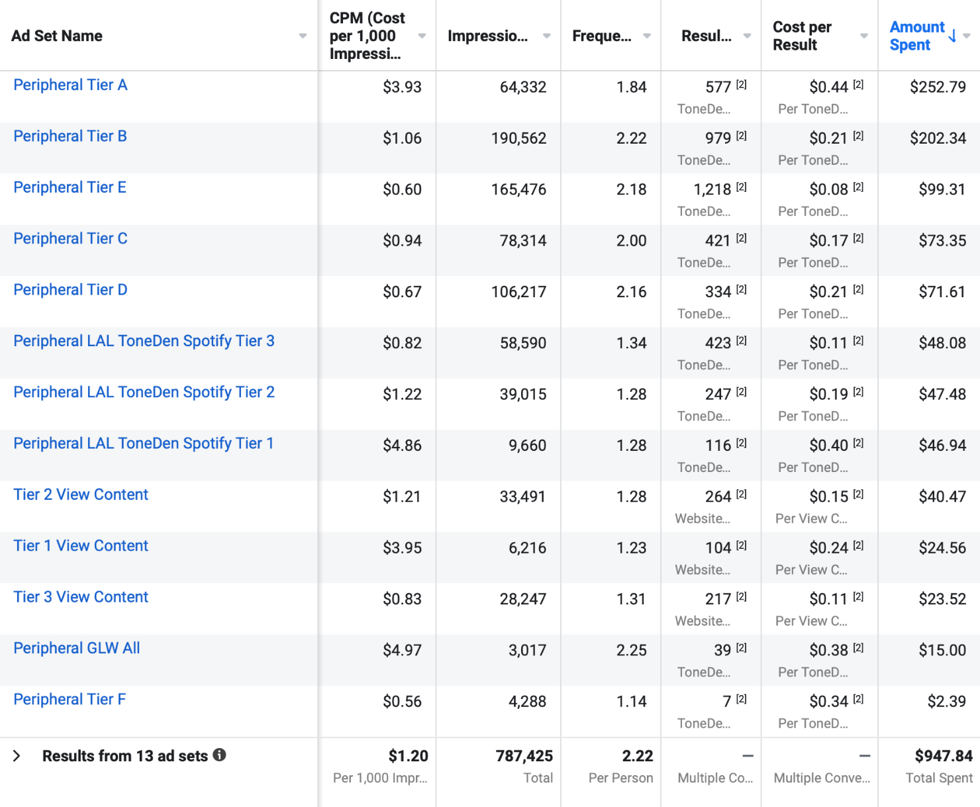Click the Amount Spent sort arrow icon
Viewport: 980px width, 807px height.
(x=952, y=36)
